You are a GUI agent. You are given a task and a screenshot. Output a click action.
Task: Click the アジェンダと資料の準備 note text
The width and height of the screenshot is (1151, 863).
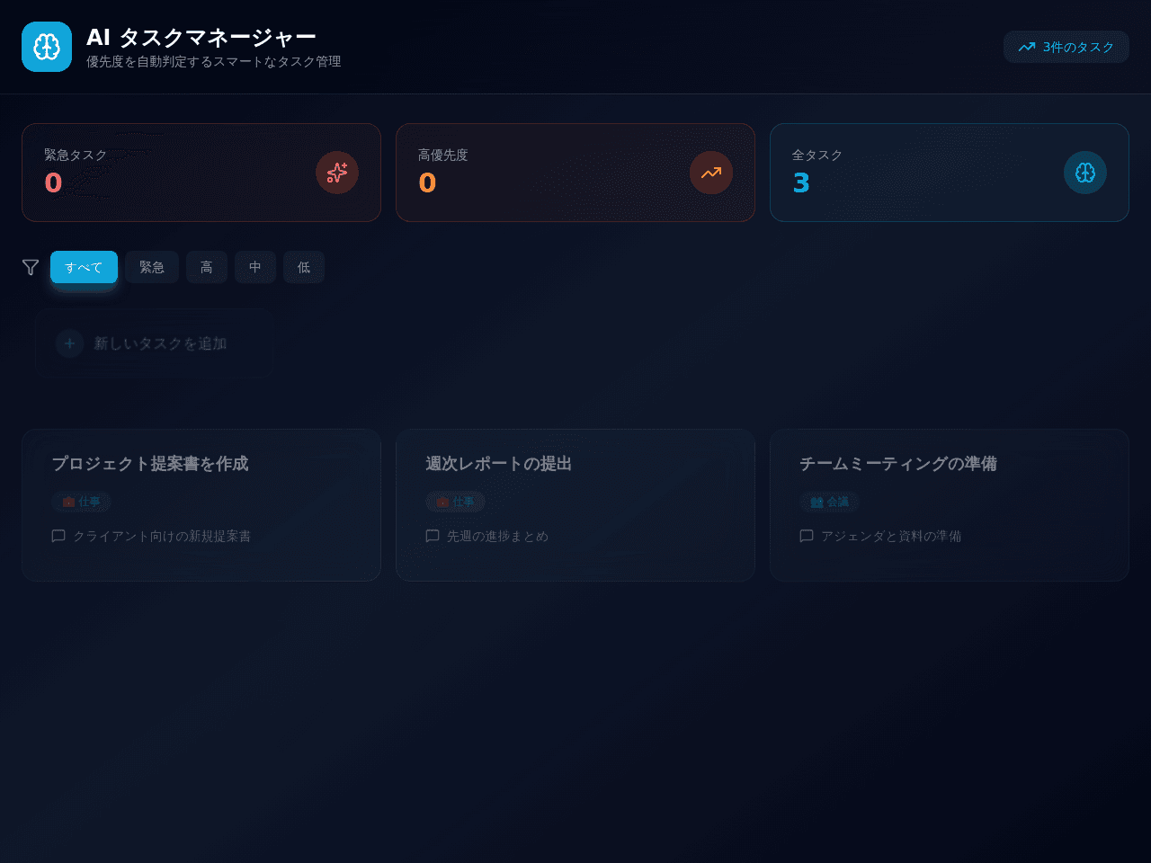pos(891,536)
